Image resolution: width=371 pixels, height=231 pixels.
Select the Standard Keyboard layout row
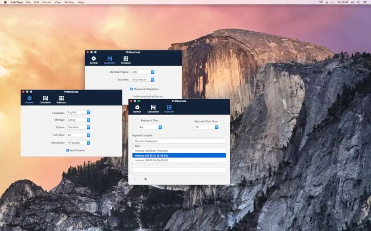[179, 141]
